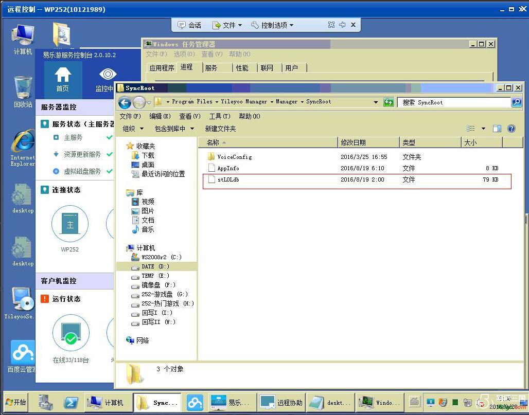Click the Explorer back arrow button

click(x=125, y=102)
